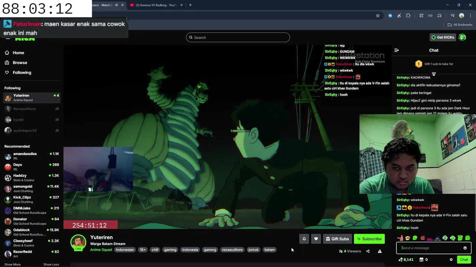Viewport: 476px width, 267px height.
Task: Report the stream via warning icon
Action: coord(380,251)
